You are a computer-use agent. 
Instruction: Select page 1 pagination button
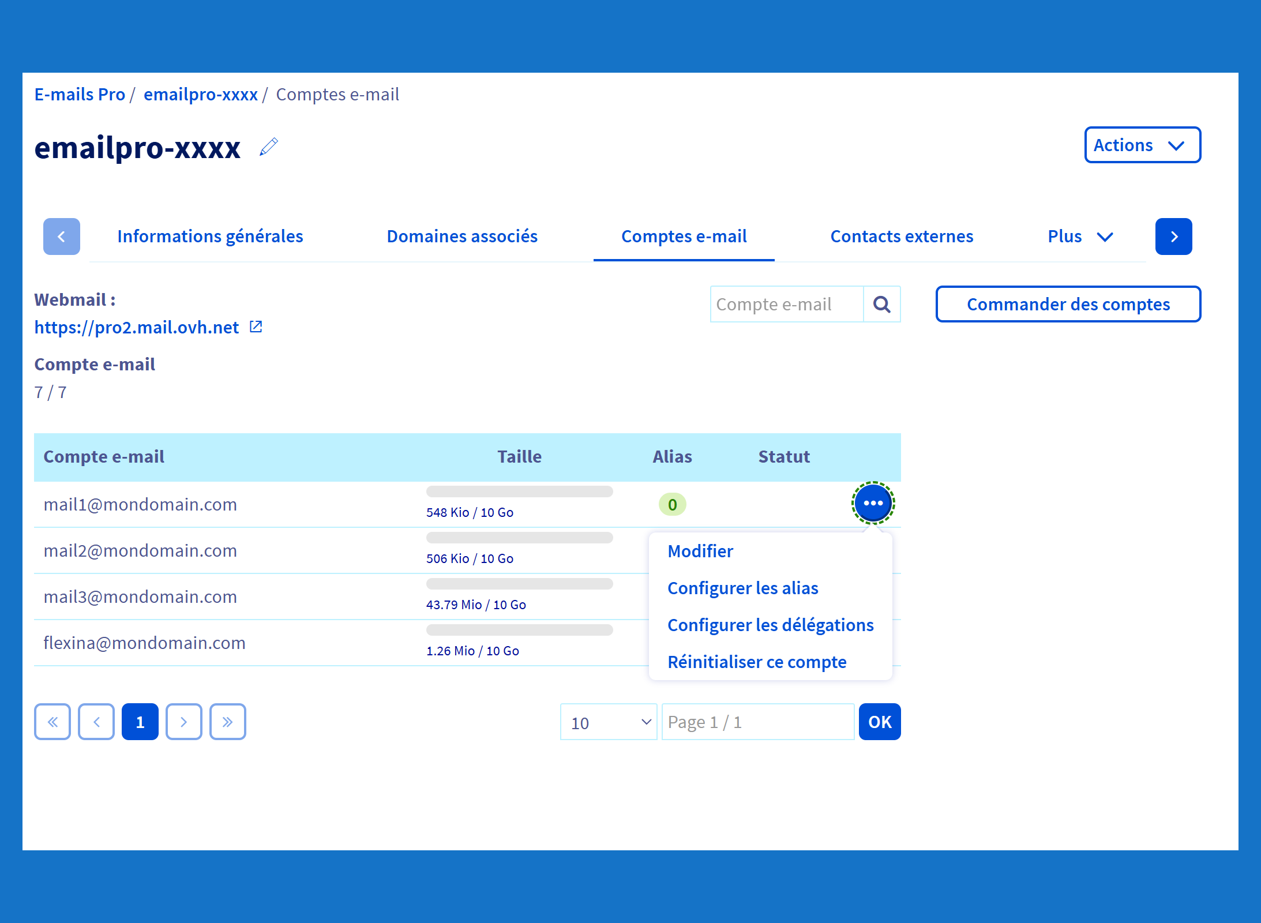(x=140, y=722)
